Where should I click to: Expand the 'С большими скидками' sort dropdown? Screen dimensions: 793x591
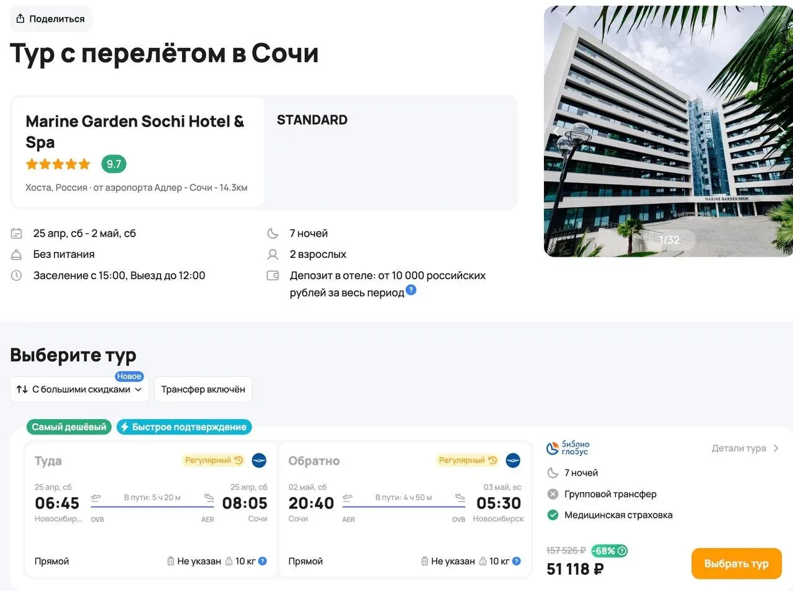79,389
